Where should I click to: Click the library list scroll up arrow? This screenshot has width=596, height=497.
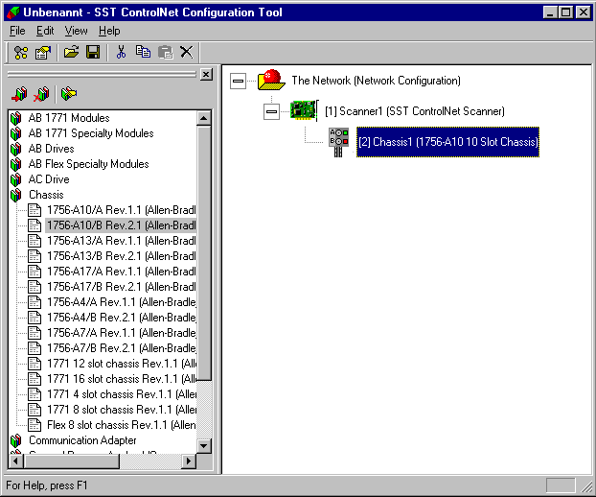tap(204, 118)
